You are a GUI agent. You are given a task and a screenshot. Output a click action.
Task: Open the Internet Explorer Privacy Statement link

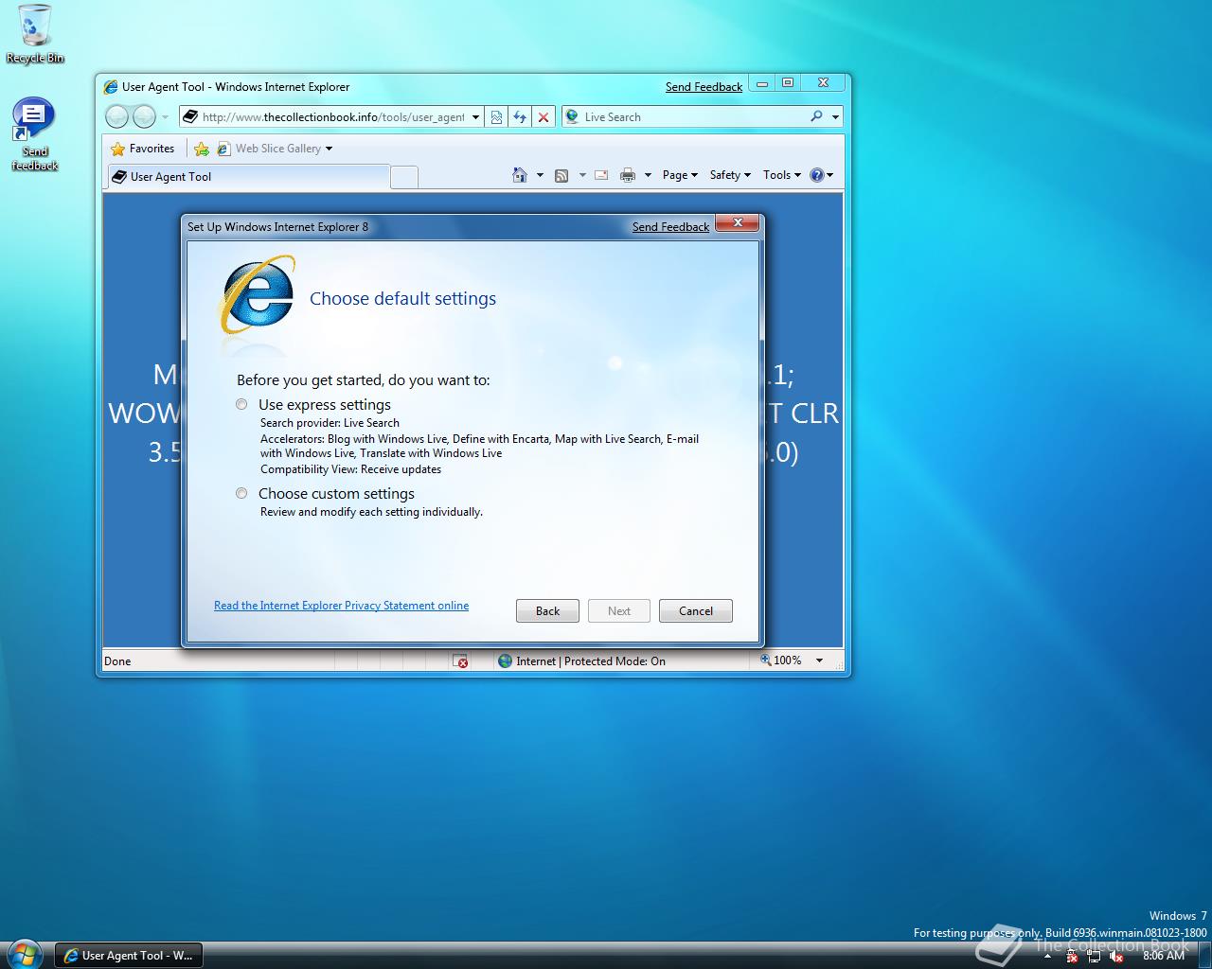coord(341,606)
